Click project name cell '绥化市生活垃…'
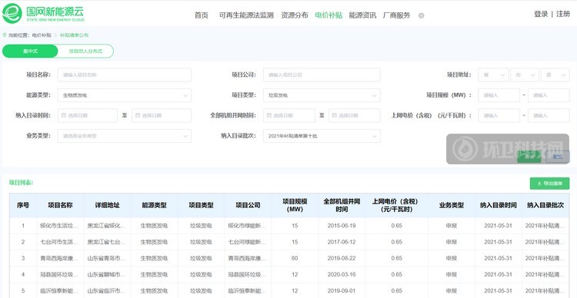 [59, 226]
